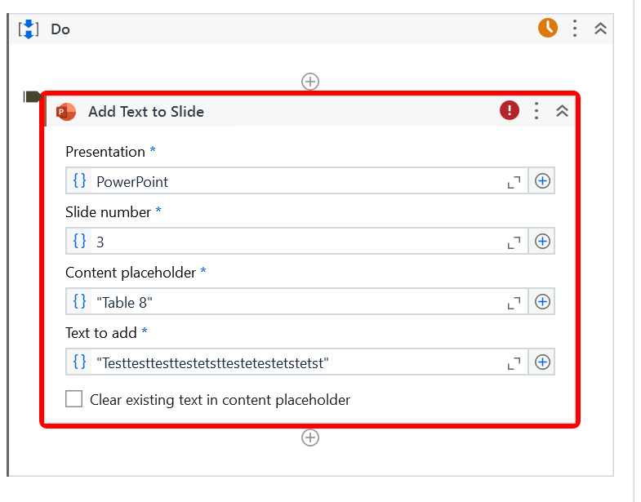Click the Presentation field containing PowerPoint
The image size is (641, 502).
tap(294, 181)
